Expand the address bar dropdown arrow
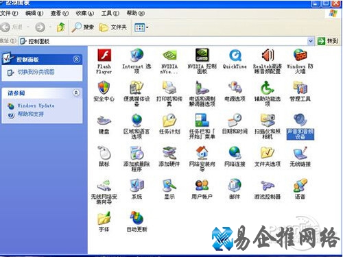The height and width of the screenshot is (257, 343). pos(310,41)
